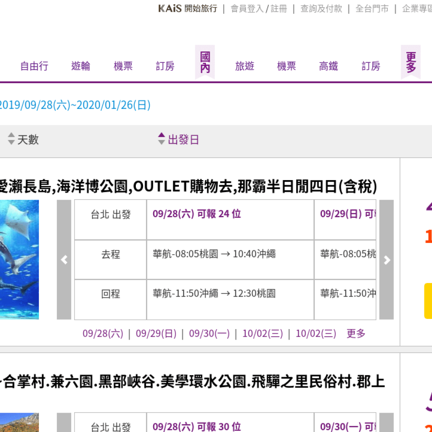Click the right carousel arrow on Okinawa tour
This screenshot has width=432, height=432.
tap(387, 260)
